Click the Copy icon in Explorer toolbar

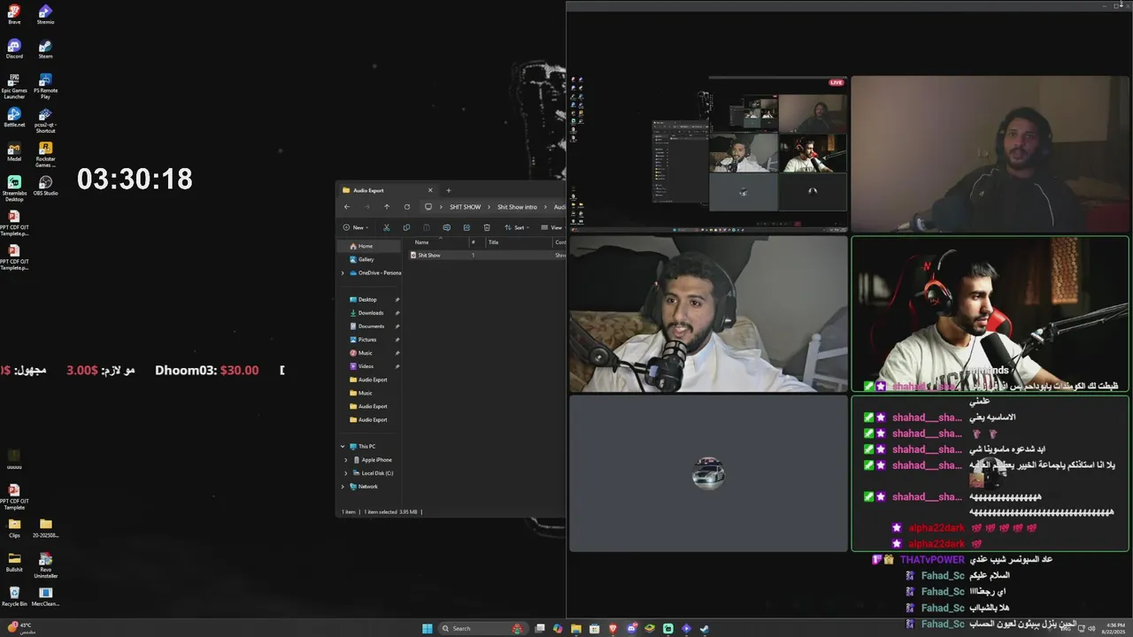[406, 227]
